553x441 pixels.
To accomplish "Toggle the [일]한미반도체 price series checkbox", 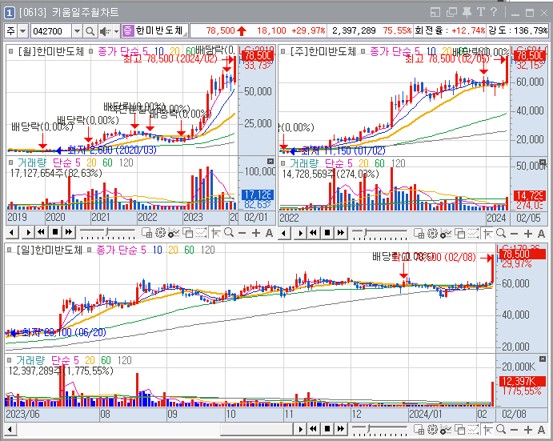I will point(9,250).
